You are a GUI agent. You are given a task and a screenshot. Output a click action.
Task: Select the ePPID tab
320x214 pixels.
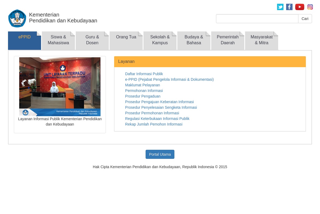[25, 41]
